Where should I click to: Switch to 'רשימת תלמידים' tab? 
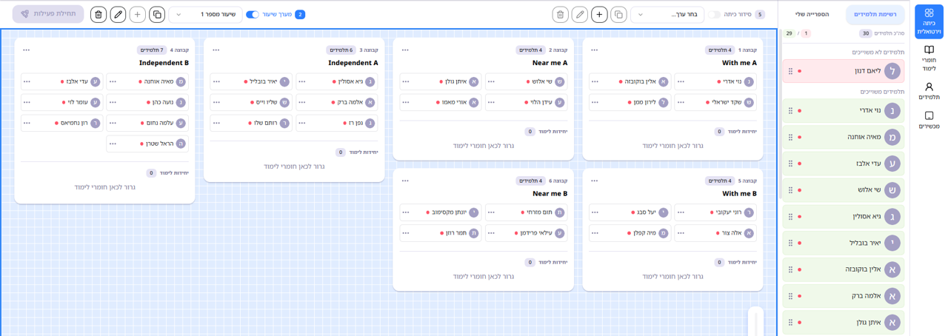[875, 15]
